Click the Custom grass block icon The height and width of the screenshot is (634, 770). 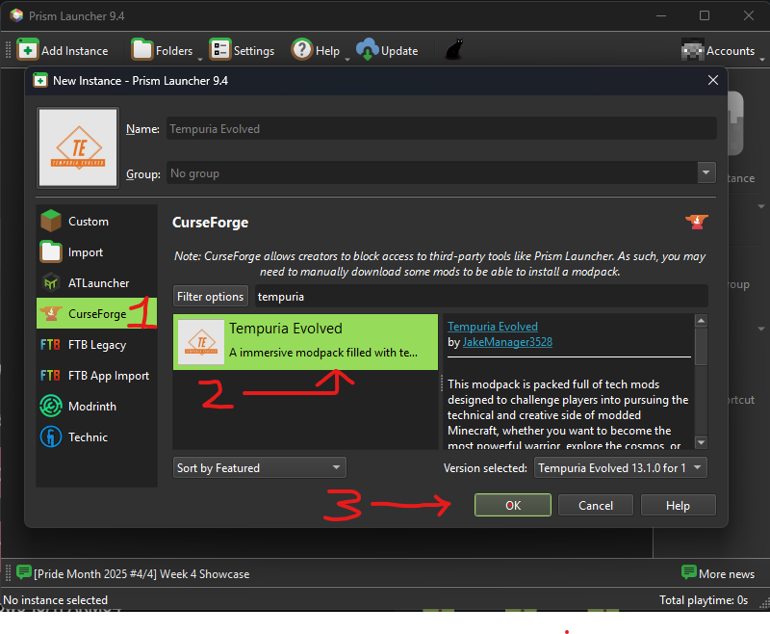[51, 221]
